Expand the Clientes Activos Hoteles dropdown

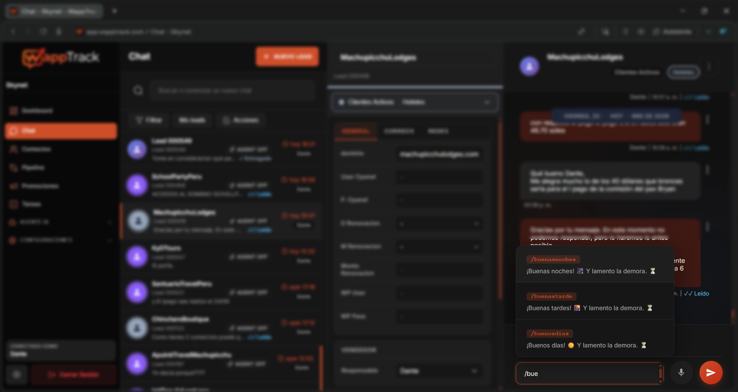[x=415, y=102]
